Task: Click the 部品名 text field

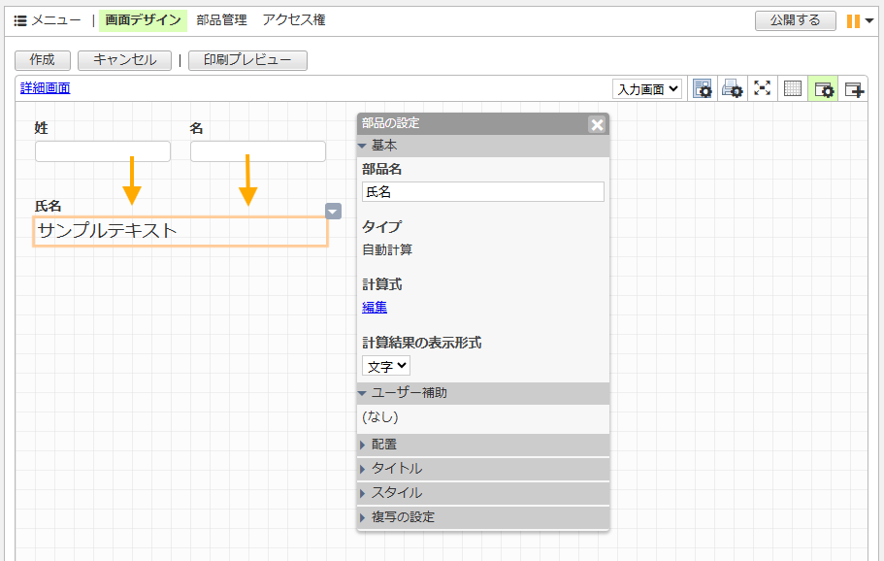Action: [483, 192]
